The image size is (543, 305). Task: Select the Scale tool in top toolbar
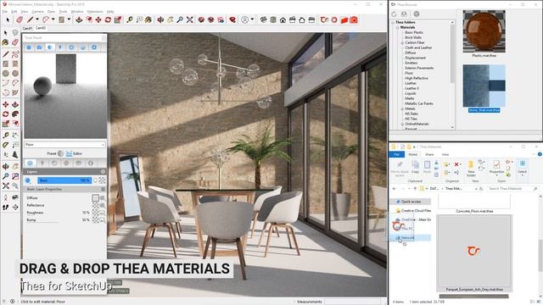point(118,20)
